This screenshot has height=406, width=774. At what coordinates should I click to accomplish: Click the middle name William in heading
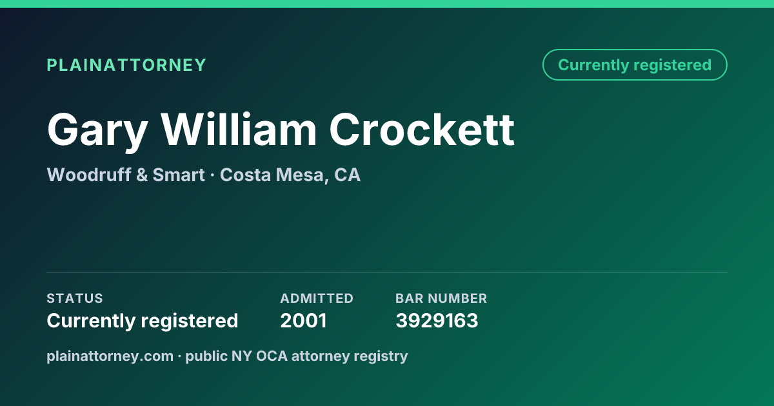tap(239, 130)
